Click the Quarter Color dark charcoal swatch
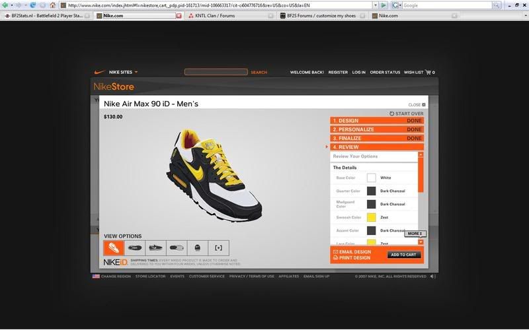 click(371, 191)
